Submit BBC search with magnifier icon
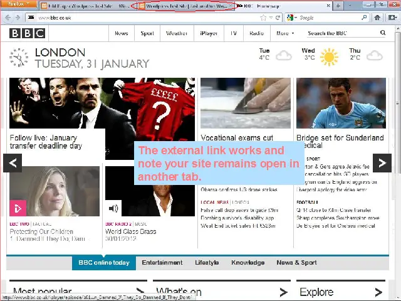This screenshot has height=301, width=401. (x=383, y=33)
